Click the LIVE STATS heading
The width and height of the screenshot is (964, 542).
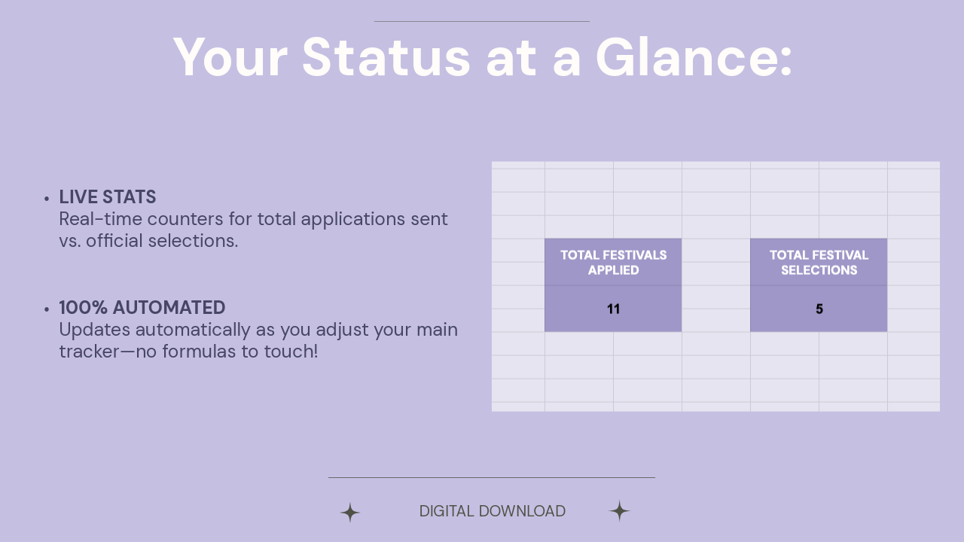(x=108, y=197)
